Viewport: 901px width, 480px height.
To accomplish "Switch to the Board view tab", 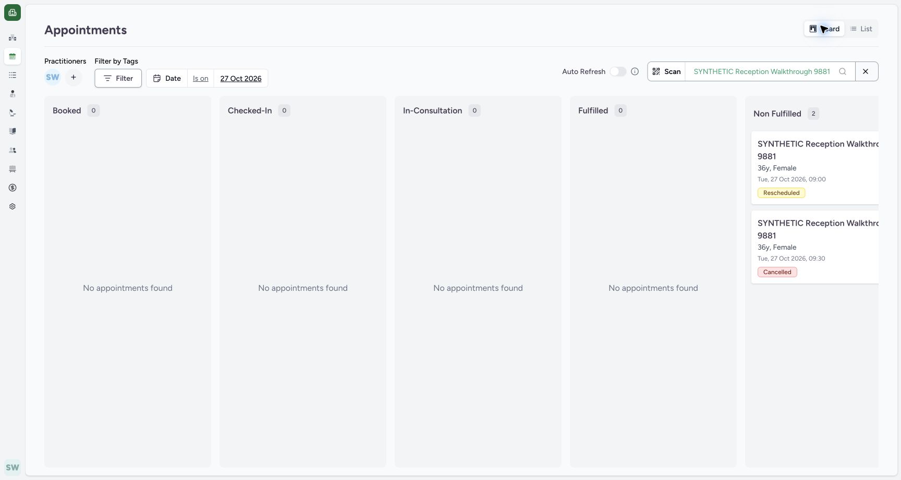I will (x=824, y=29).
